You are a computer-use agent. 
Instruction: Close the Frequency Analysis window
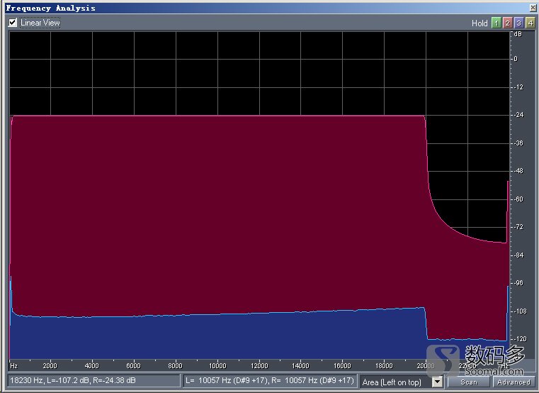click(531, 8)
